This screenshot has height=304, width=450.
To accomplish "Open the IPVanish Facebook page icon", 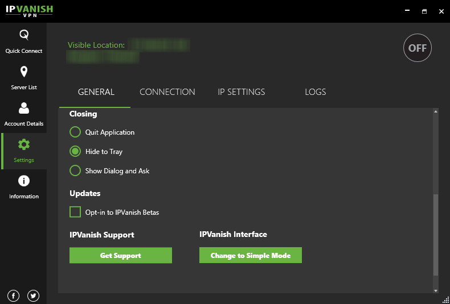I will click(14, 295).
